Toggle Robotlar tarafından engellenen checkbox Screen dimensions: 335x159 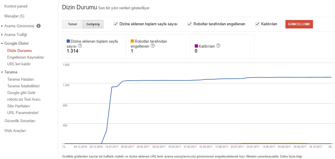(189, 24)
